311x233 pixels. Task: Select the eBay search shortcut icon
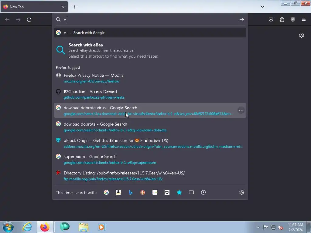tap(155, 192)
